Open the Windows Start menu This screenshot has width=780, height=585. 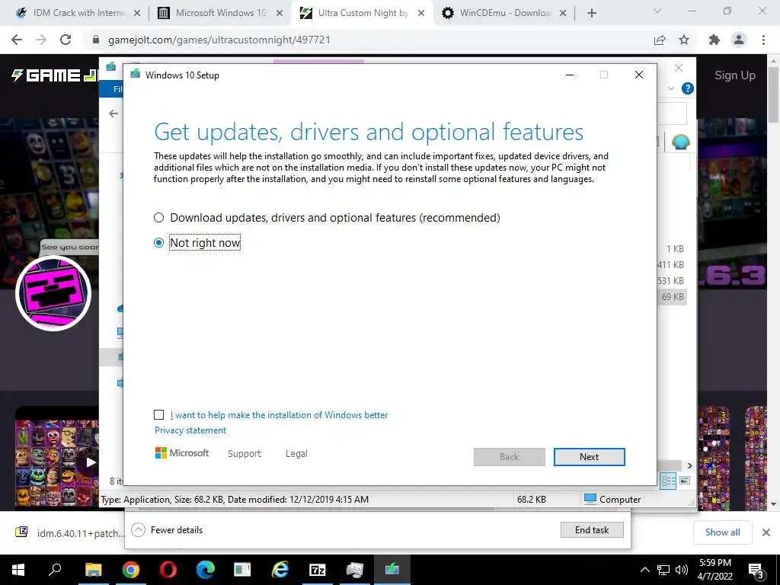pos(18,570)
